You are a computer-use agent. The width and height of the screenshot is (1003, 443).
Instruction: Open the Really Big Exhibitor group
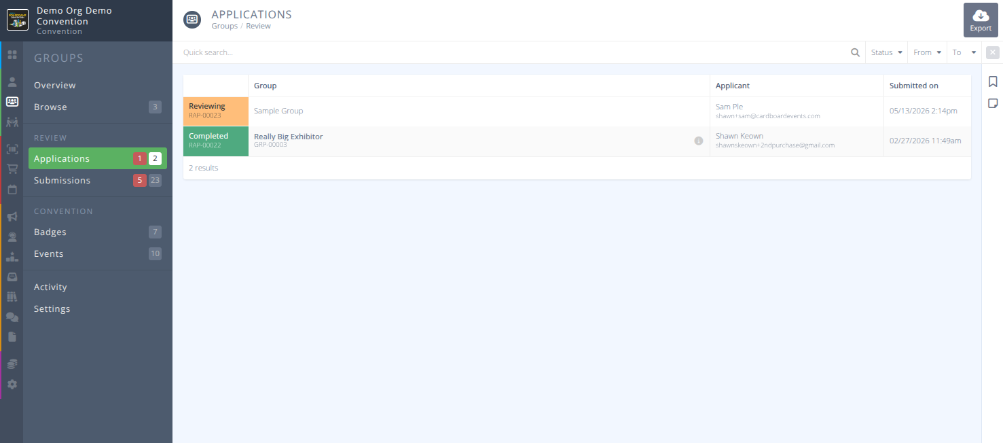[289, 137]
